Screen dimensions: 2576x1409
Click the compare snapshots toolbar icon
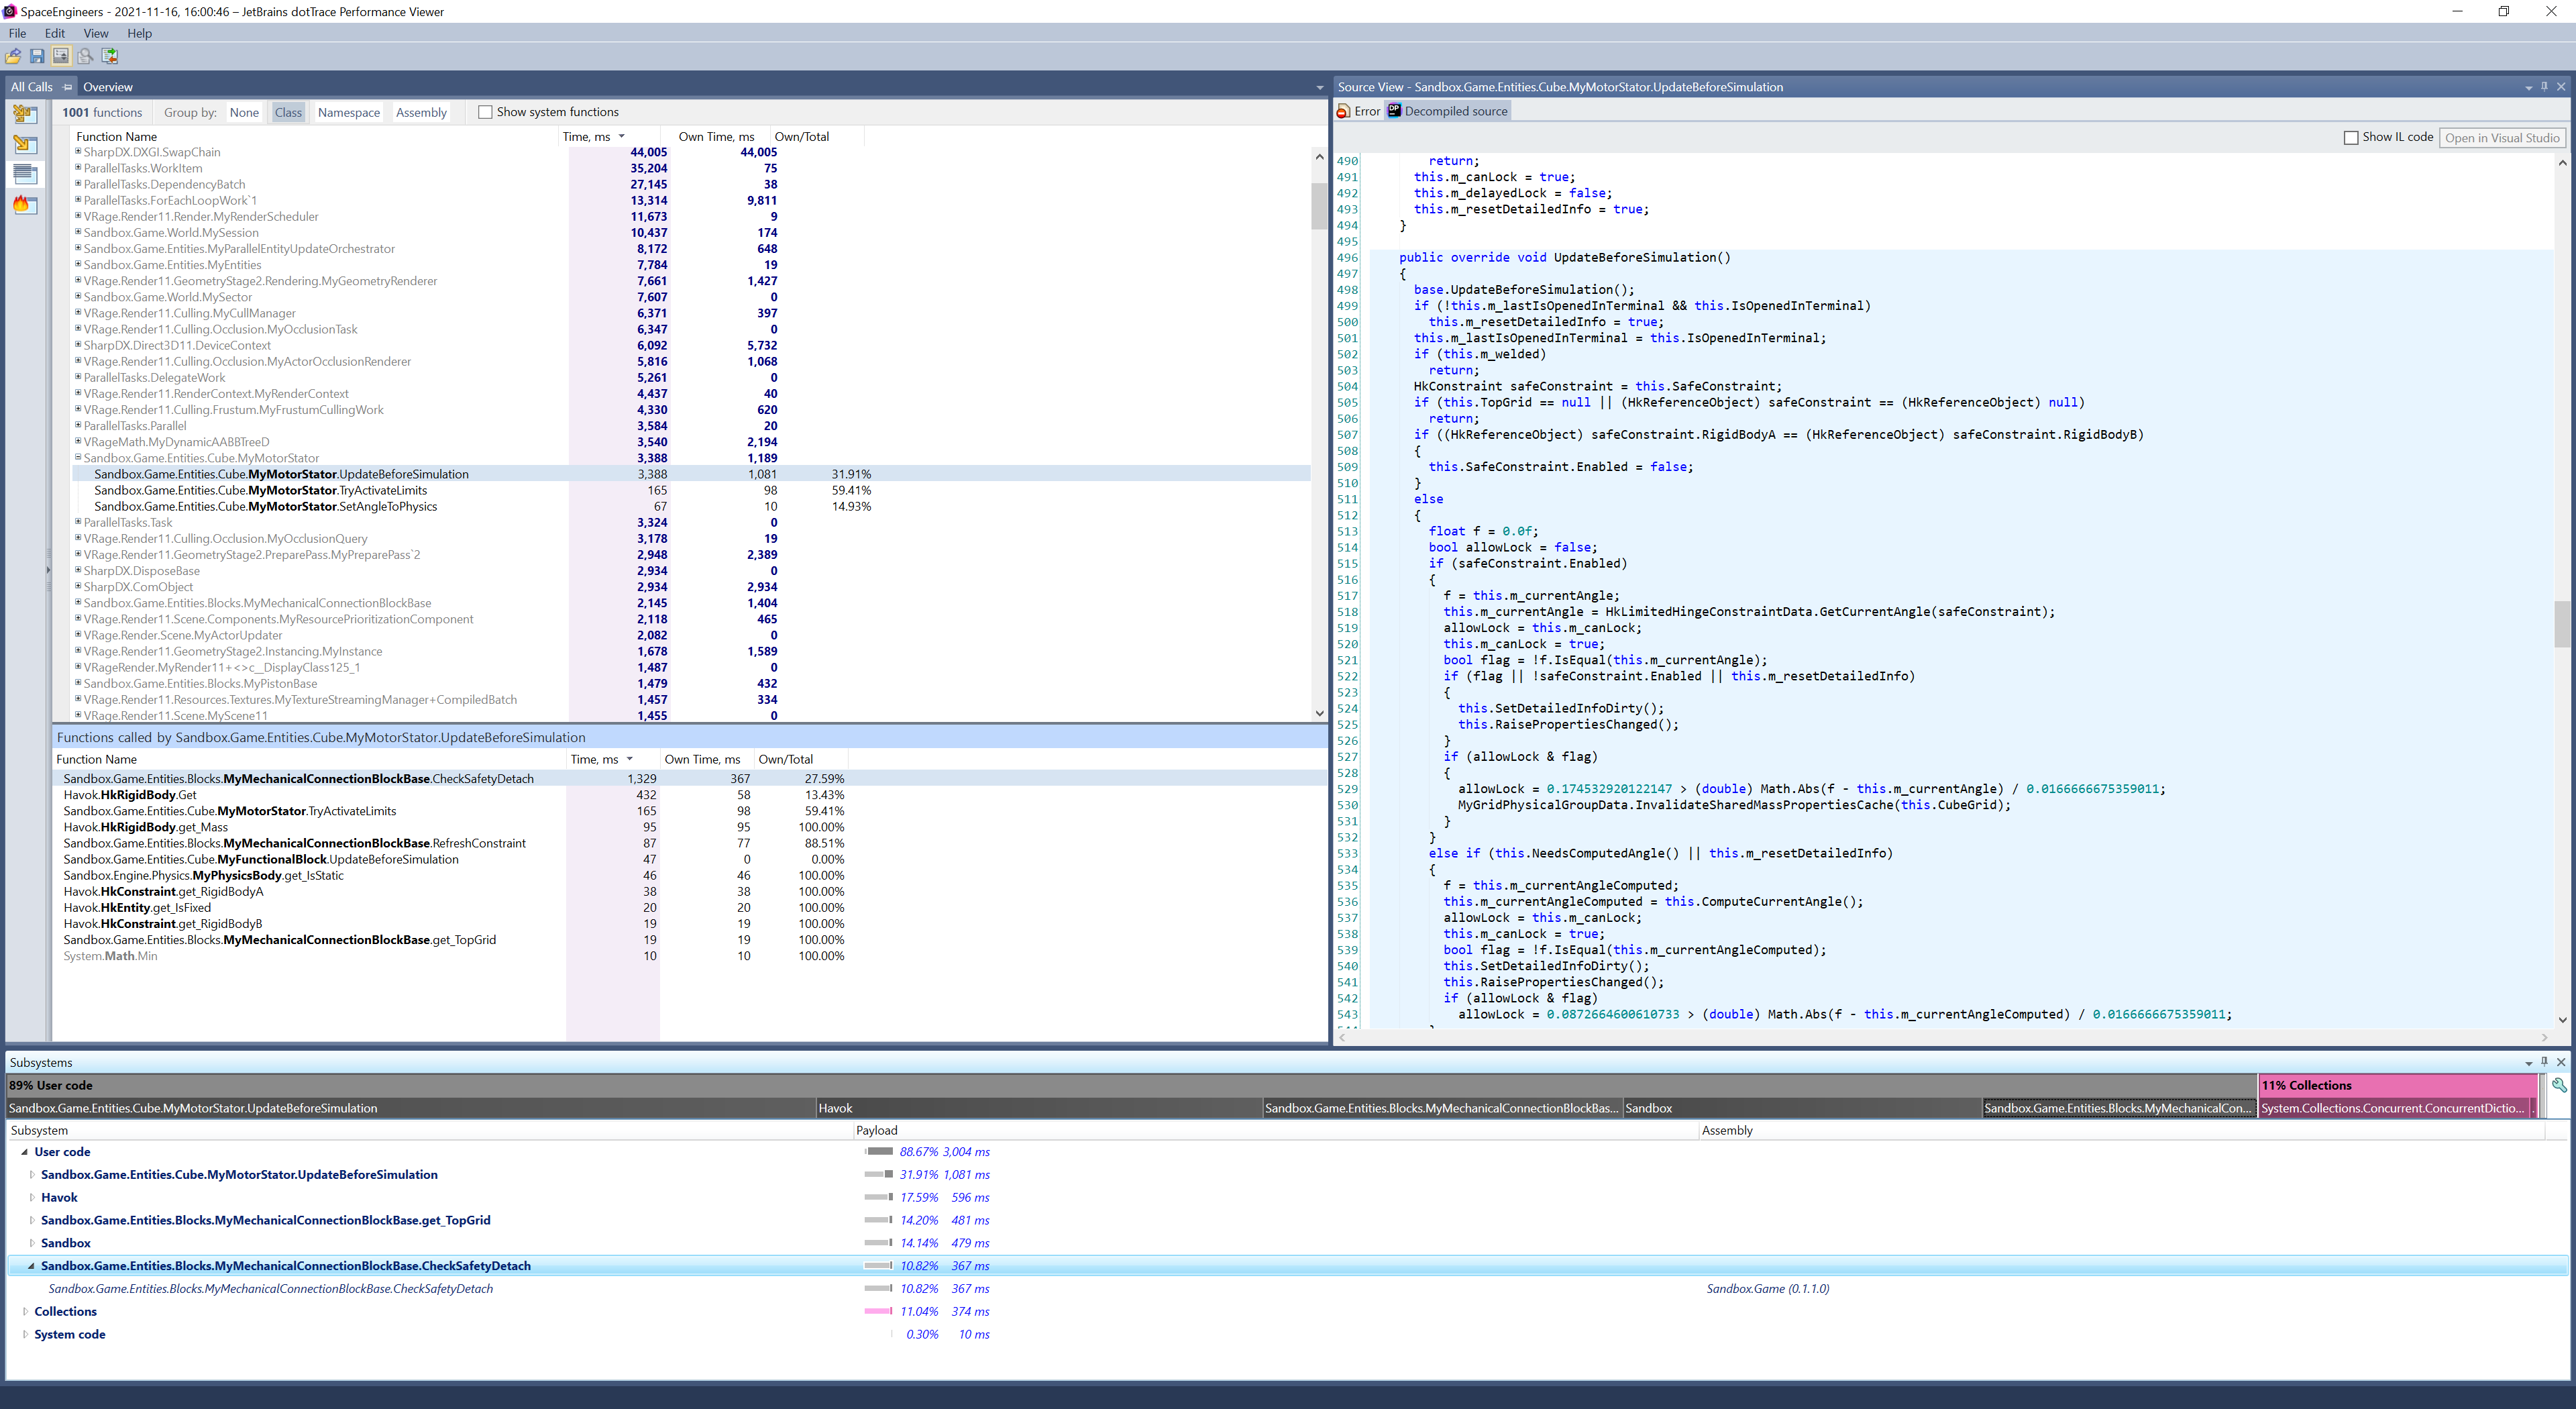[110, 57]
